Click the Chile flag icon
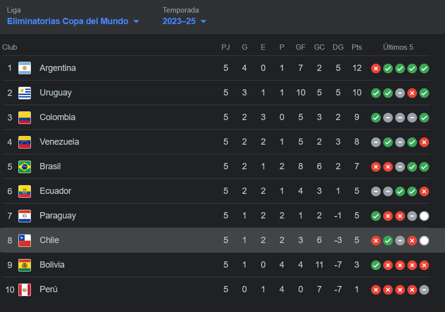Image resolution: width=445 pixels, height=312 pixels. [x=25, y=240]
